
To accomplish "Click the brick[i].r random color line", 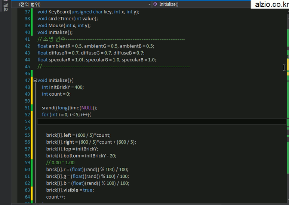I will (87, 170).
